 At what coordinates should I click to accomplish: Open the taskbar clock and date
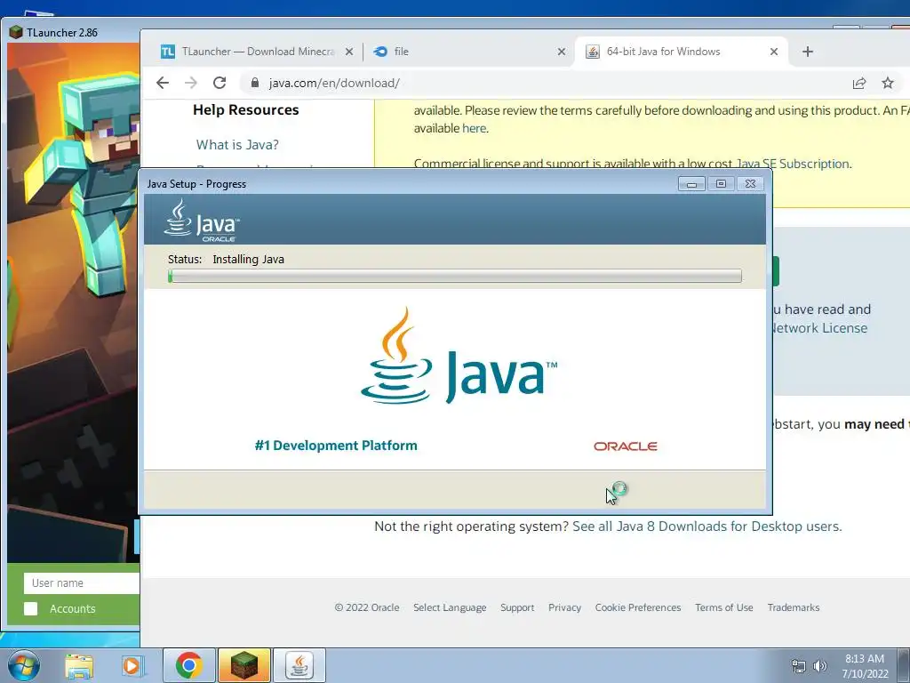[x=865, y=666]
